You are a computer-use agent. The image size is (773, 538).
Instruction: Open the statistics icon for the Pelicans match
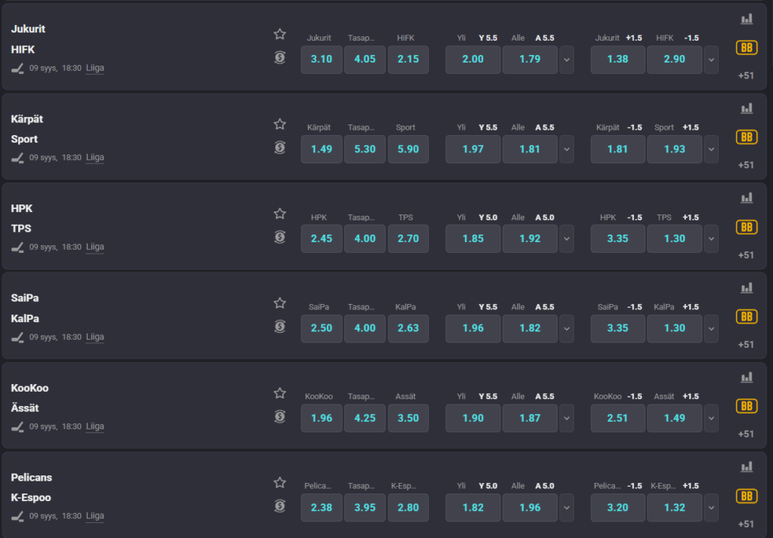coord(747,467)
